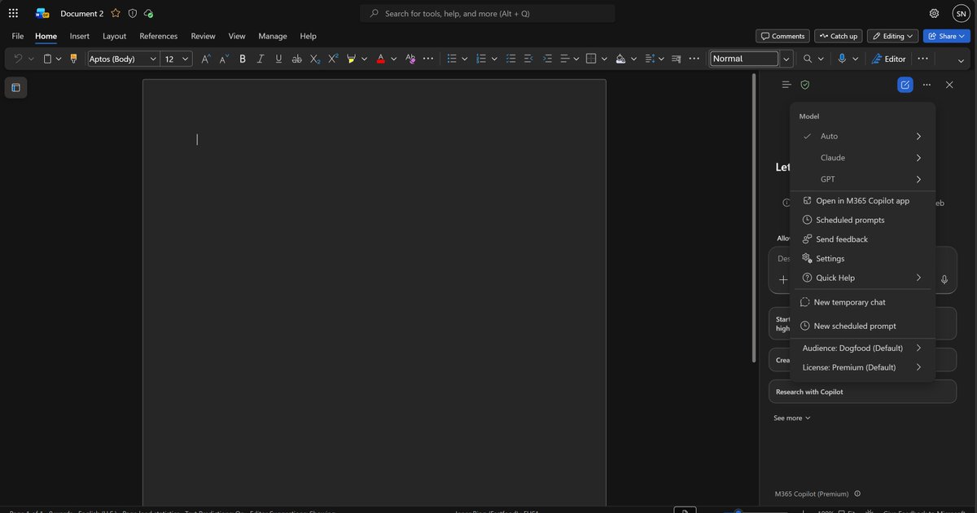
Task: Toggle underline formatting
Action: coord(278,59)
